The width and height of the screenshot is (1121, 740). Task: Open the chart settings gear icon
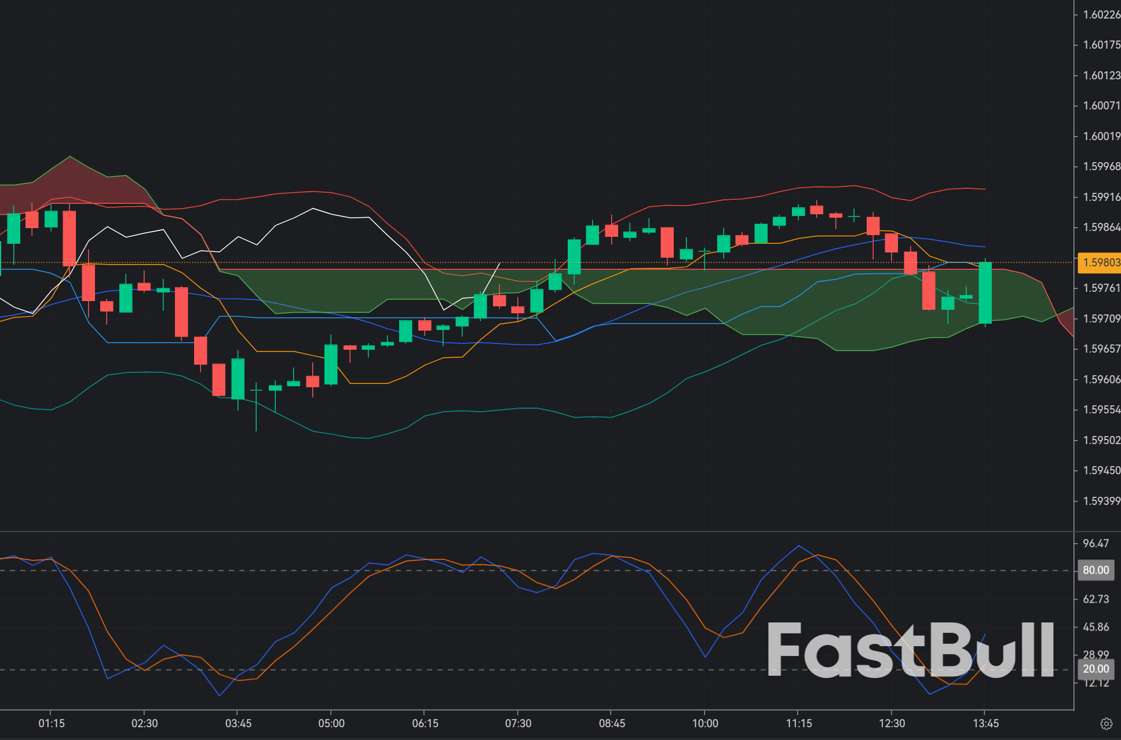click(x=1107, y=723)
